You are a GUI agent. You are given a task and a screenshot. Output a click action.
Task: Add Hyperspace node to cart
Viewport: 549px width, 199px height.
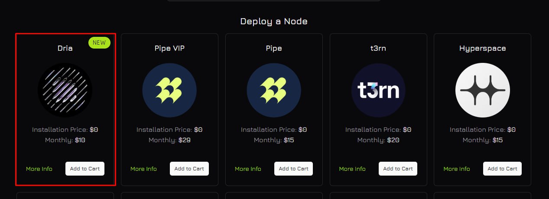(x=503, y=169)
